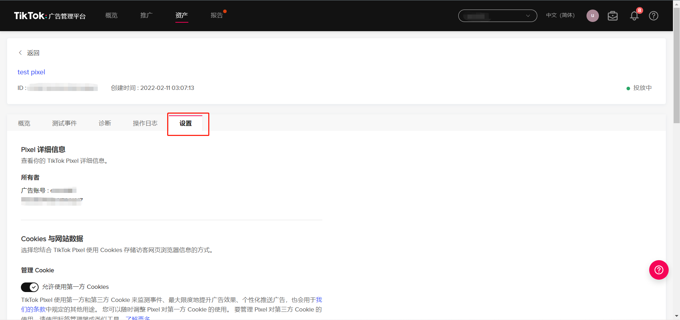Open the business center briefcase icon

point(613,16)
